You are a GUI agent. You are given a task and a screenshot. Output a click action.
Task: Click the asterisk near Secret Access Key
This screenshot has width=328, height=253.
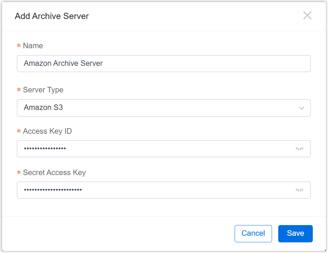19,172
